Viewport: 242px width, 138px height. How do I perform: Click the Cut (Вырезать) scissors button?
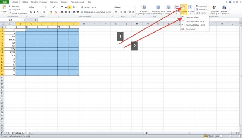(14, 6)
